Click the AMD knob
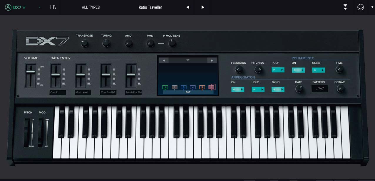 coord(128,44)
